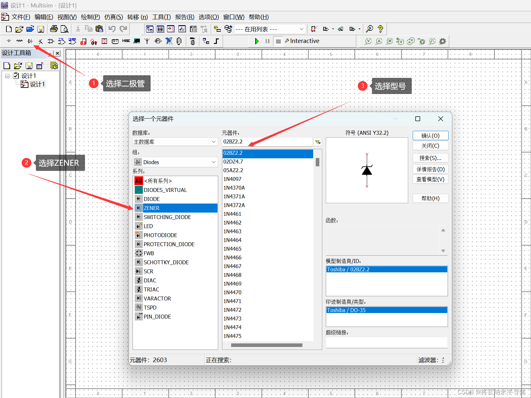Open Interactive simulation settings
The width and height of the screenshot is (531, 398).
pos(302,41)
